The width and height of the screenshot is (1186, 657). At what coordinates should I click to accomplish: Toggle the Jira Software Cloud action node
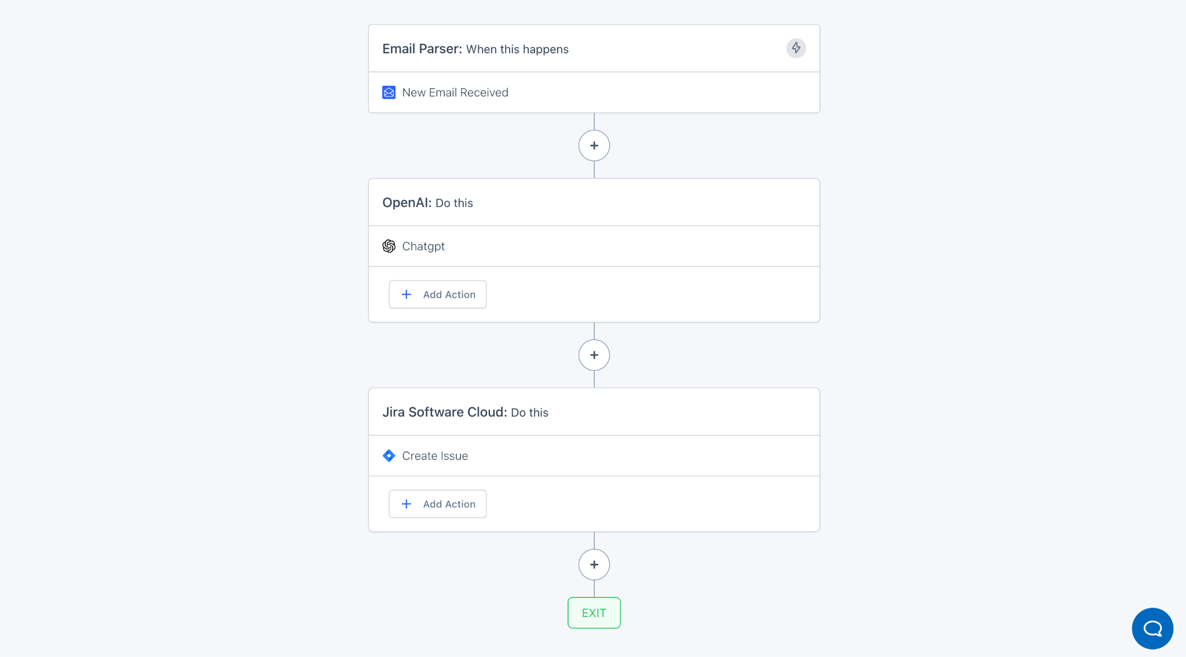coord(594,413)
